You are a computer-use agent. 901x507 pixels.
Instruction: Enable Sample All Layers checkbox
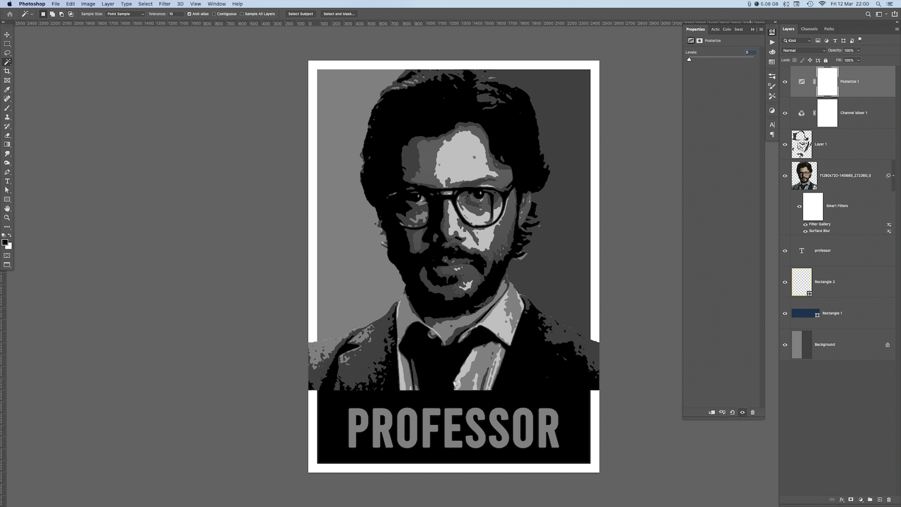(242, 14)
